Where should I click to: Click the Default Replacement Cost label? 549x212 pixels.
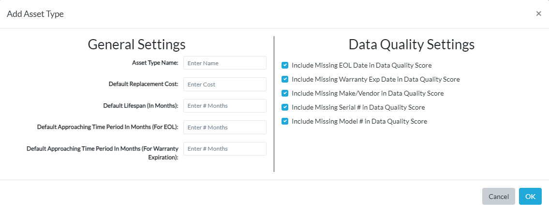pyautogui.click(x=144, y=85)
